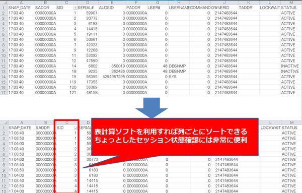Image resolution: width=302 pixels, height=193 pixels.
Task: Select serial number cell 48158
Action: pyautogui.click(x=88, y=93)
